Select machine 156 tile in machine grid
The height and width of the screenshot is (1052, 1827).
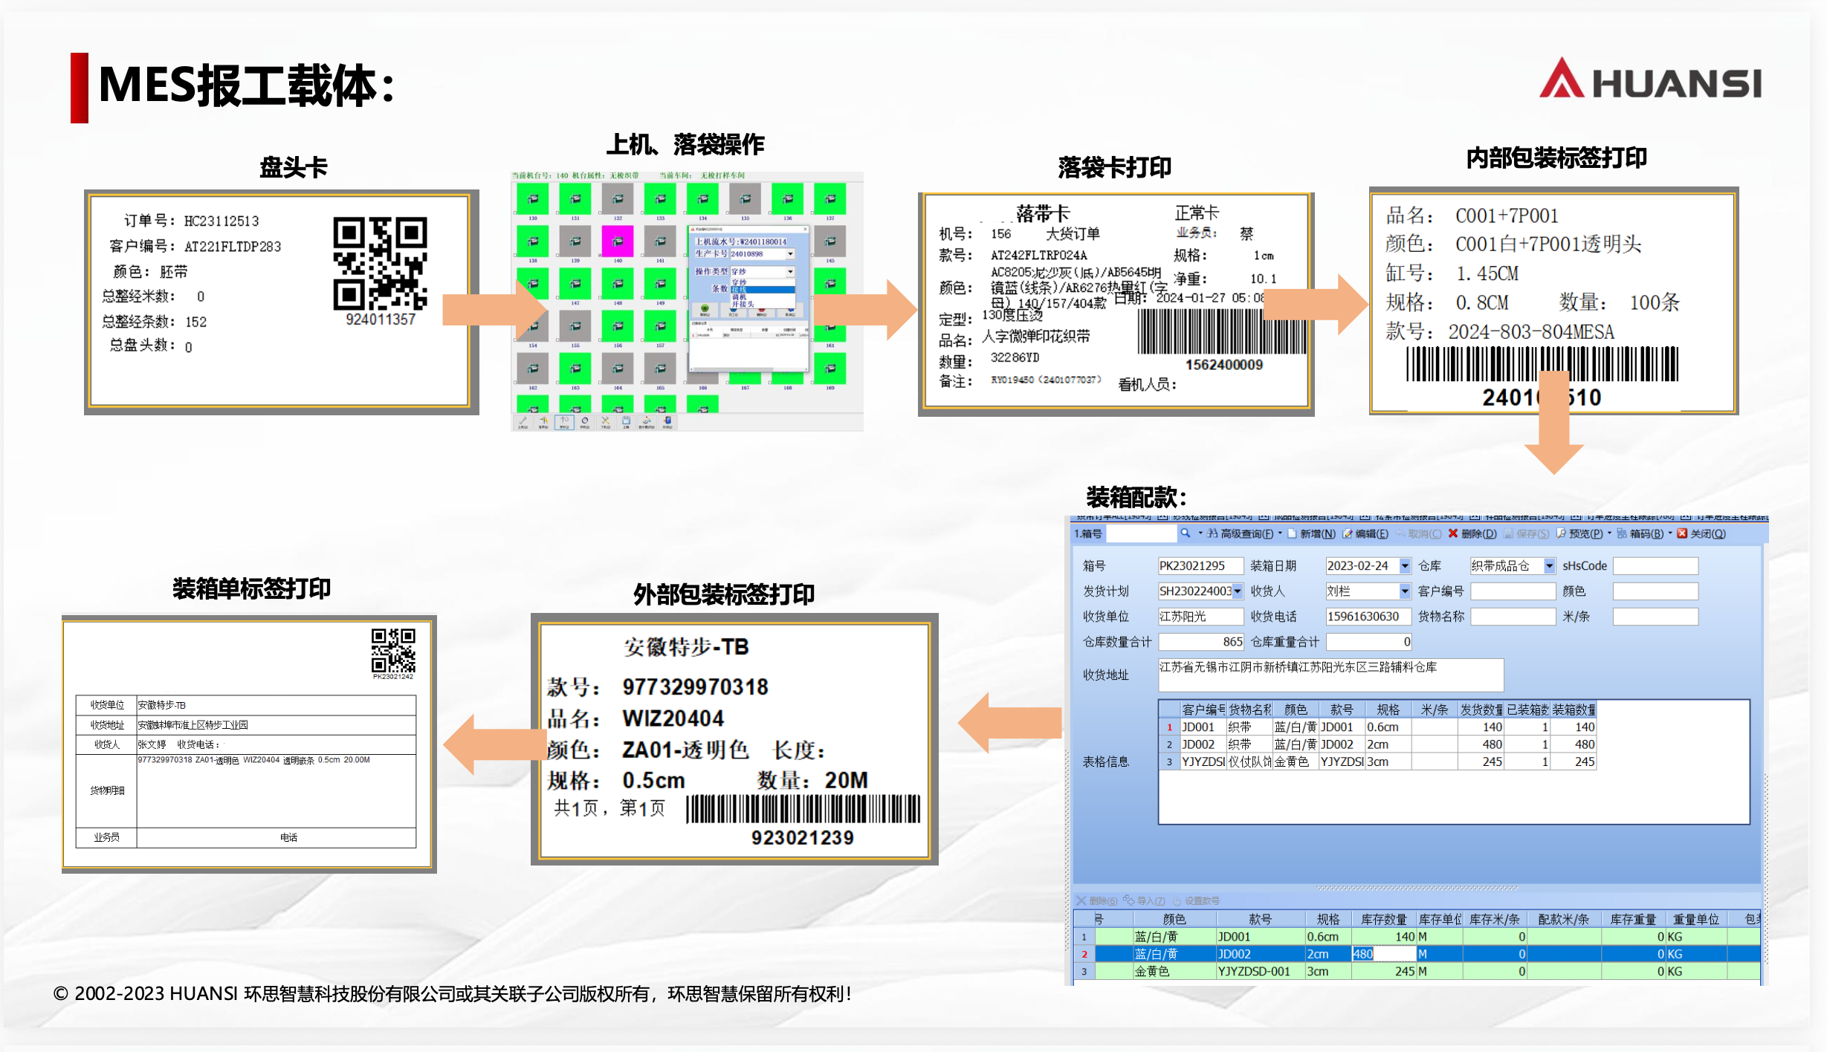coord(618,325)
